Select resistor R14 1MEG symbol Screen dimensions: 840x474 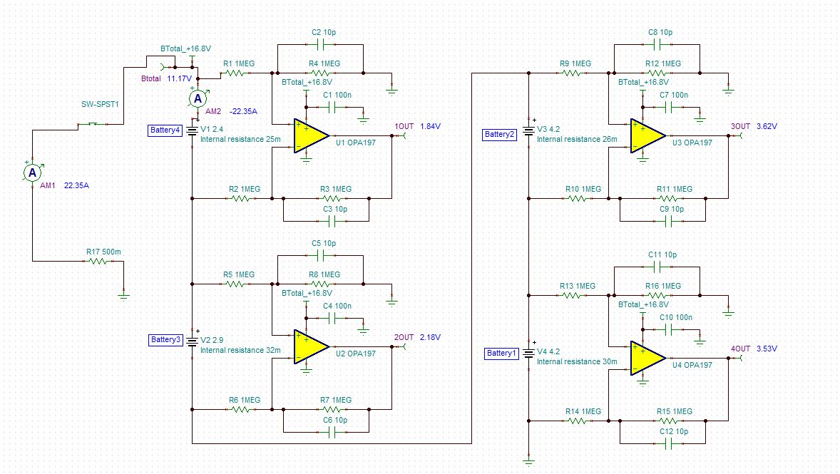coord(578,421)
